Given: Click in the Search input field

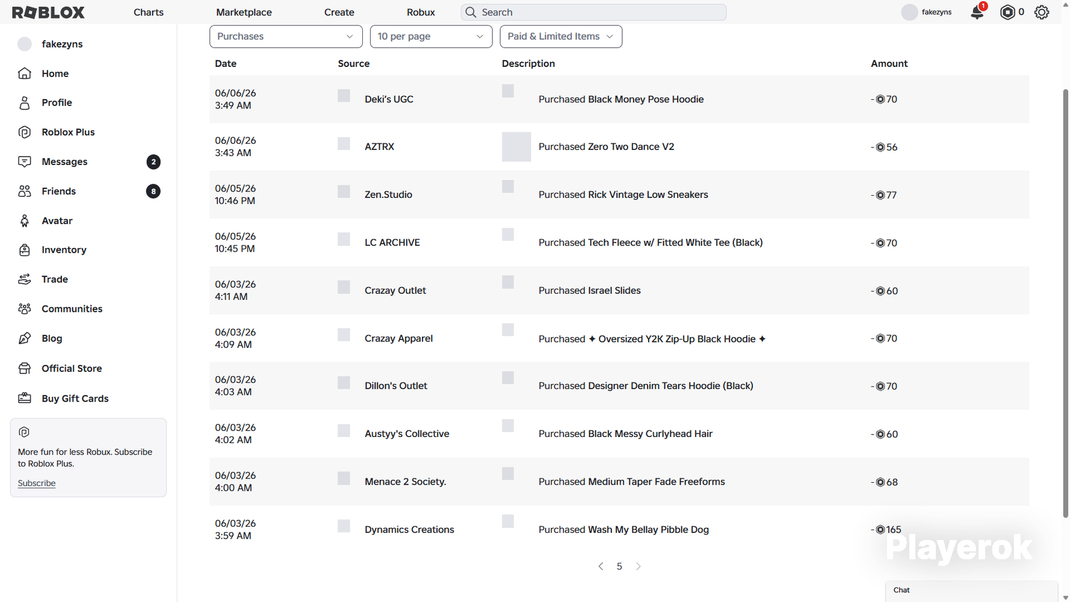Looking at the screenshot, I should click(x=593, y=12).
